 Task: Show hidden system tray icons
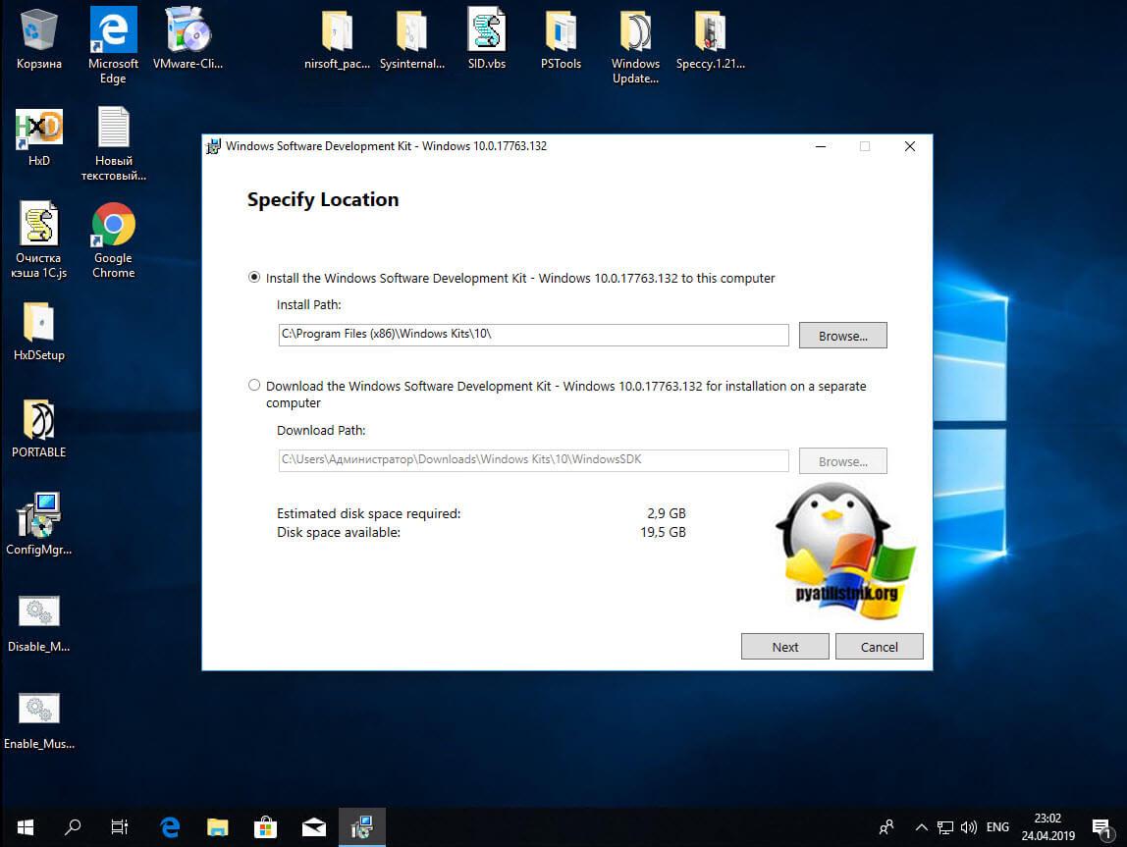tap(921, 827)
